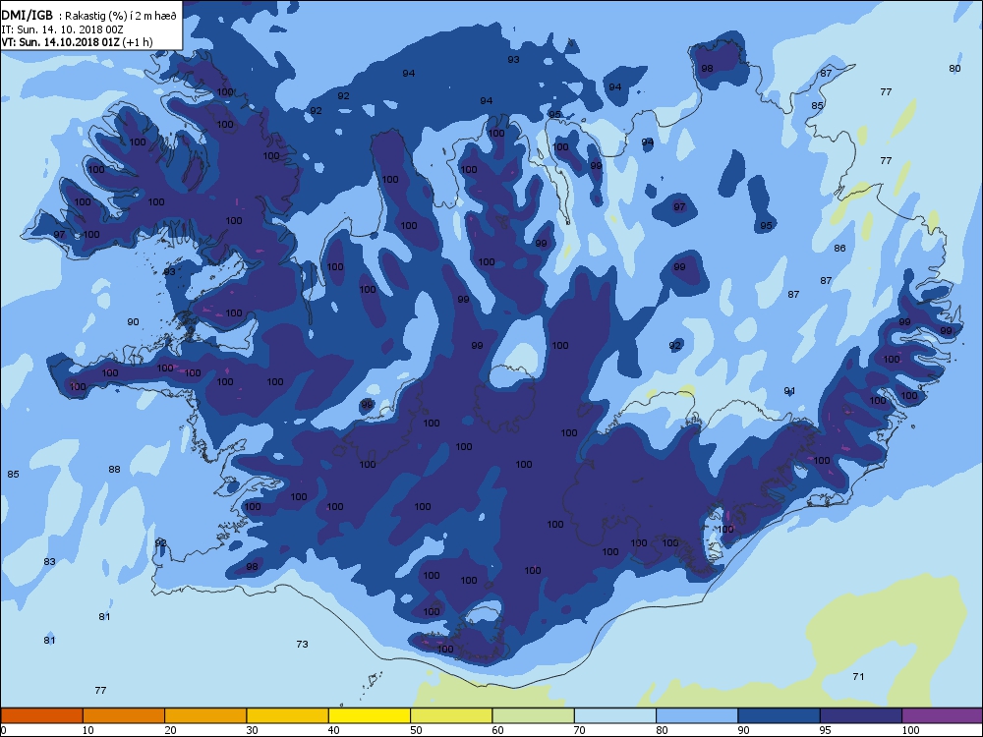Screen dimensions: 983x737
Task: Select the legend scale label "40"
Action: tap(334, 730)
